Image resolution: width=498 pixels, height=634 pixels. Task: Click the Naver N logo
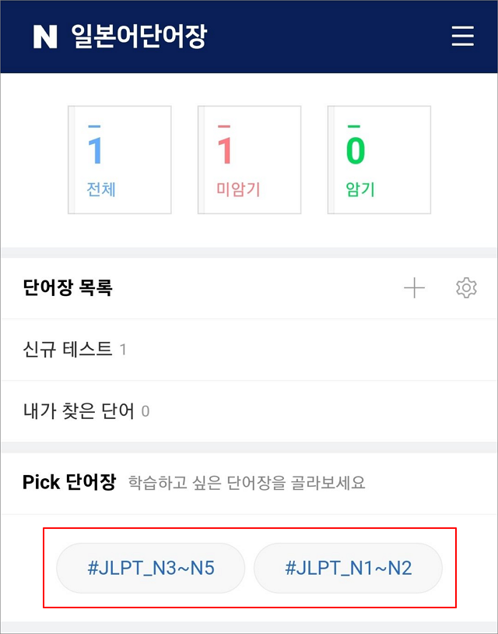click(45, 37)
